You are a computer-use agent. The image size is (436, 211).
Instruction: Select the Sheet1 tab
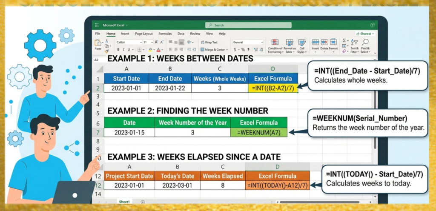[x=125, y=202]
